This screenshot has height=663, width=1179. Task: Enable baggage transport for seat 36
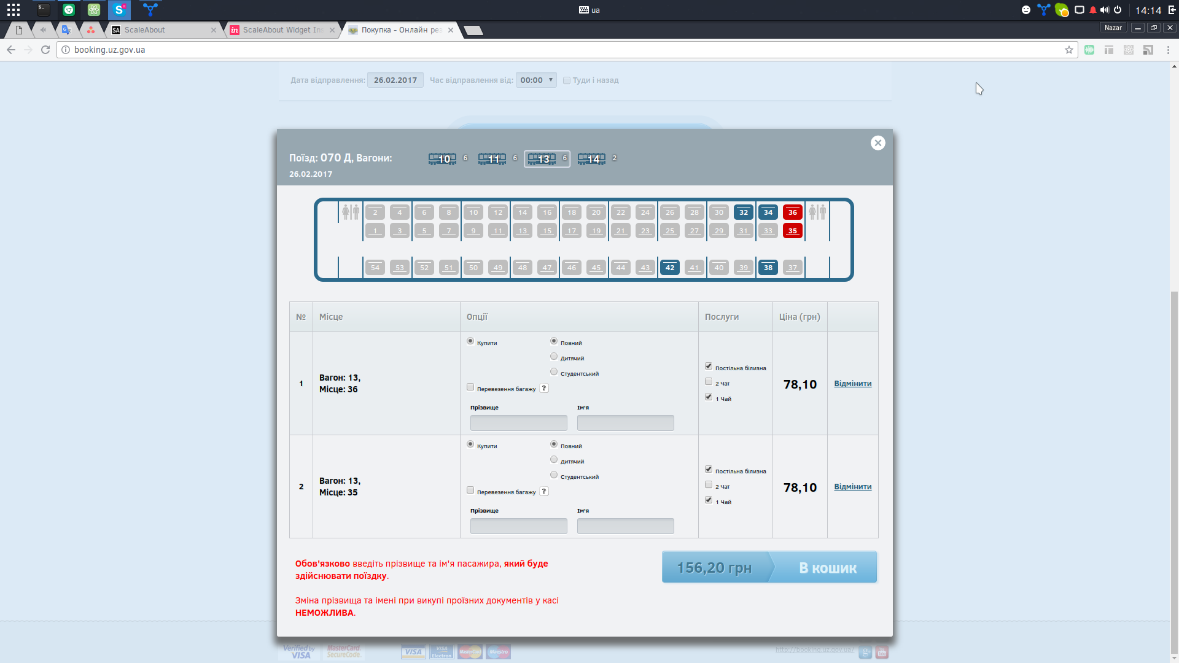pyautogui.click(x=470, y=387)
